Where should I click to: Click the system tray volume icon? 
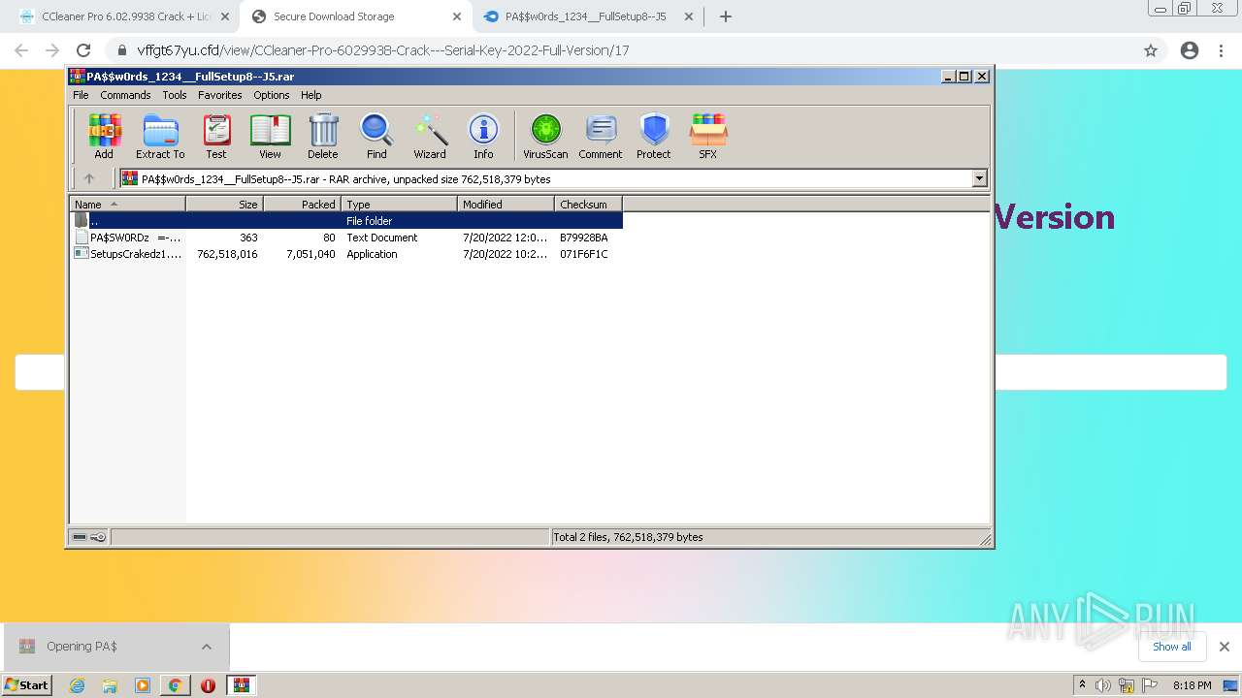(x=1103, y=685)
